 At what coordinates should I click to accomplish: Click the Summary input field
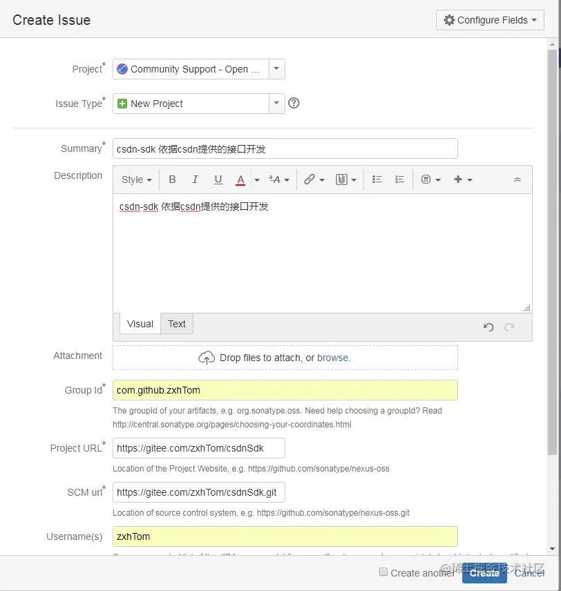[x=285, y=148]
